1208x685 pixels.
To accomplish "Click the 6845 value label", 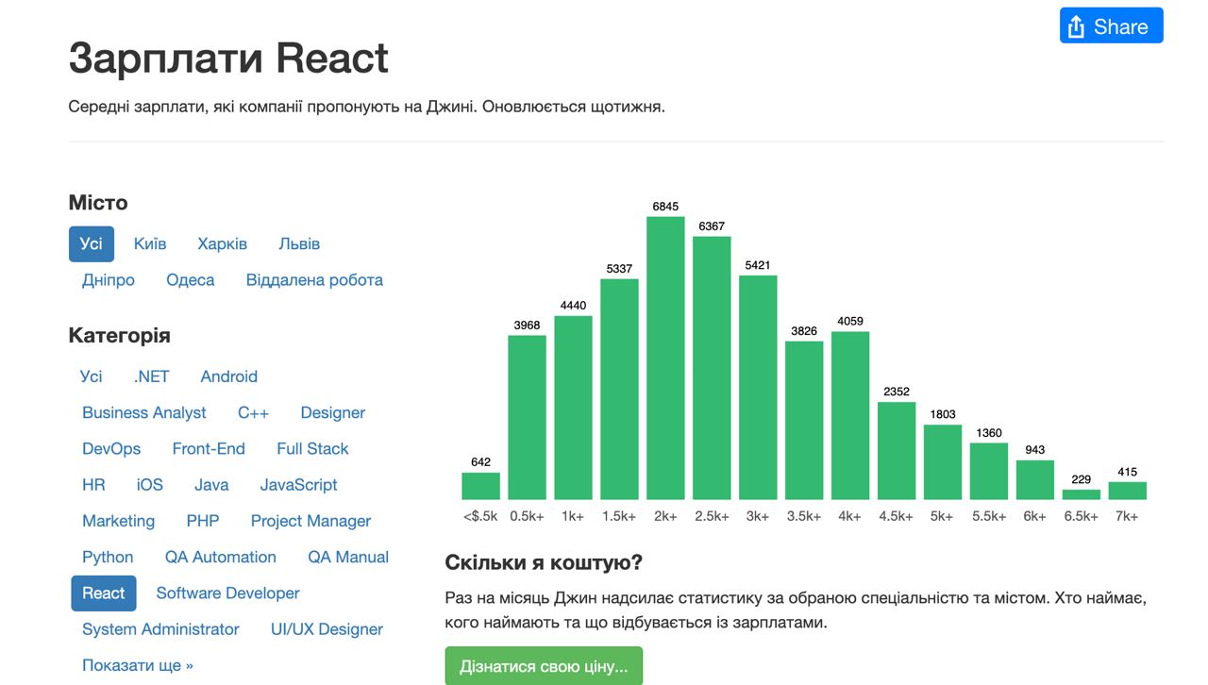I will pos(665,207).
